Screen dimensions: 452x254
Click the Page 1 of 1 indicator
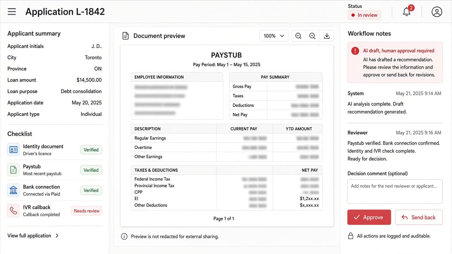point(224,218)
